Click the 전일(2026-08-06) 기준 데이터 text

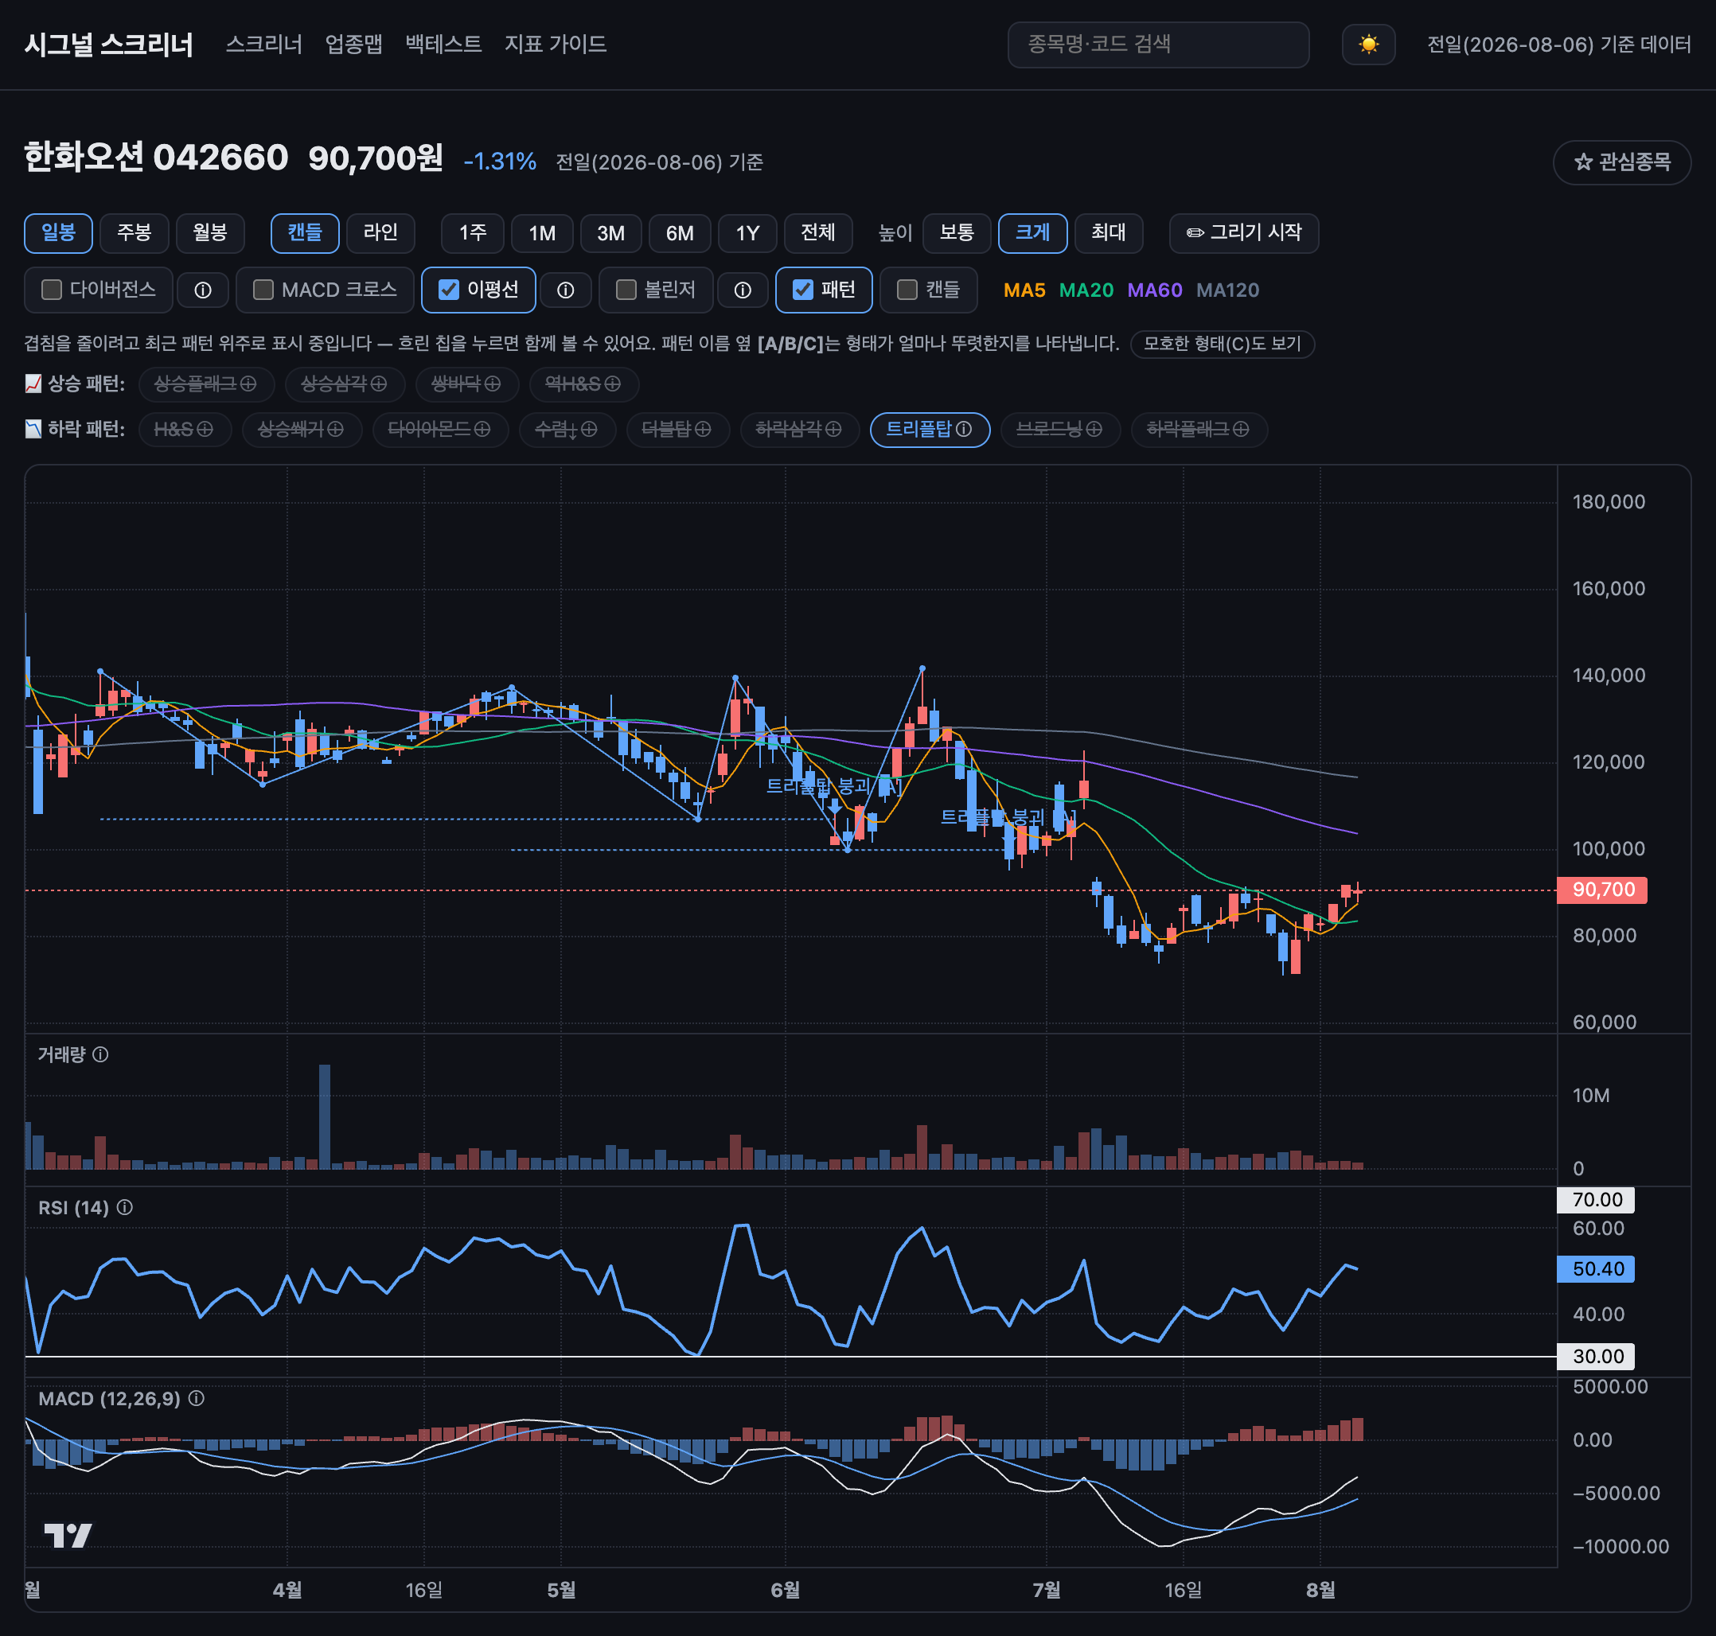(x=1559, y=45)
